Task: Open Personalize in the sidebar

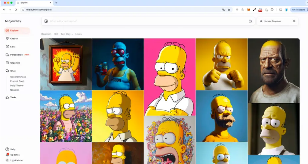Action: [x=16, y=55]
